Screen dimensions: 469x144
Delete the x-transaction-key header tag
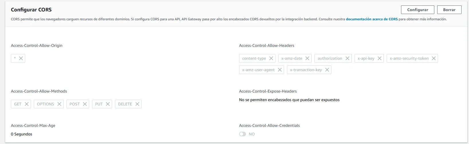(327, 70)
